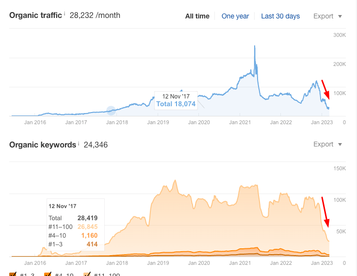Click Jan 2019 label on keywords chart
Screen dimensions: 357x276
pos(158,263)
